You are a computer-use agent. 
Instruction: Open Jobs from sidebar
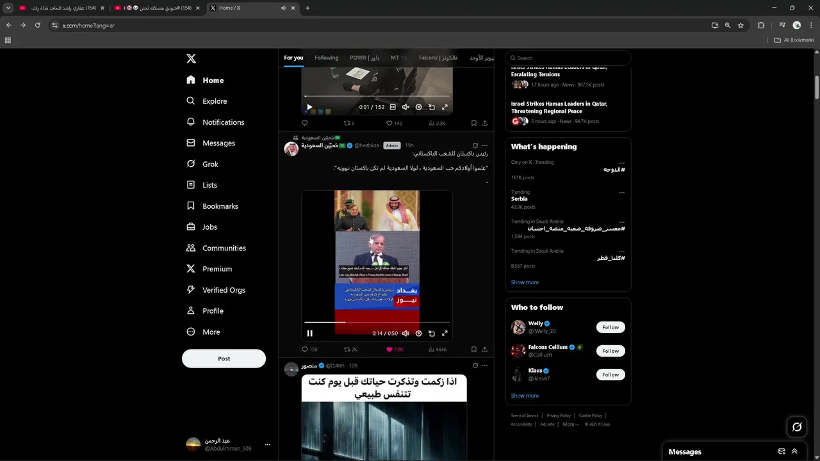(x=202, y=227)
